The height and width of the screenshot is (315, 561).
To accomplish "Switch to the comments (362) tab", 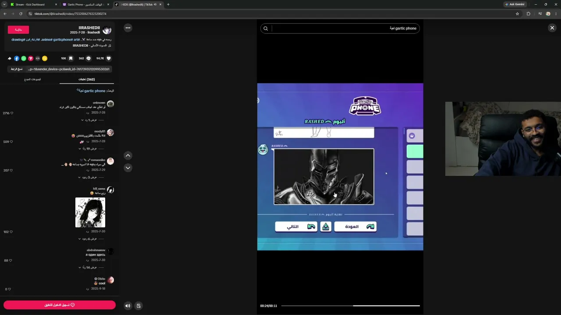I will point(87,79).
